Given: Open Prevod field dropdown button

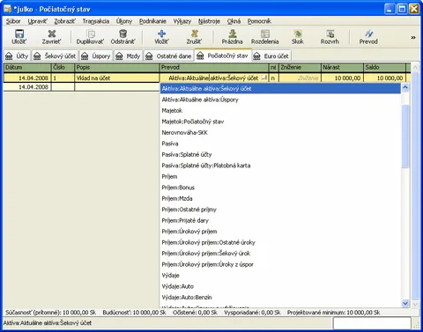Looking at the screenshot, I should [264, 78].
